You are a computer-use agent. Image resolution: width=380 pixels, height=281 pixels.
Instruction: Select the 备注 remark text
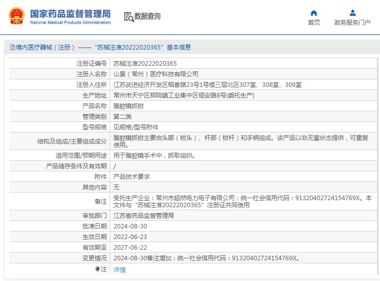[x=243, y=202]
